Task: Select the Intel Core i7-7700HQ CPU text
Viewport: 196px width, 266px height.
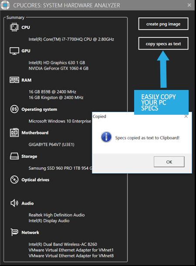Action: pos(71,40)
